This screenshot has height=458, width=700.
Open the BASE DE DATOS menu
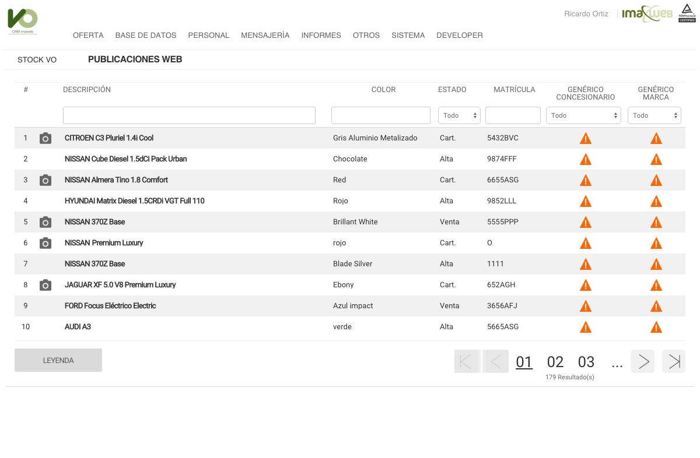coord(146,36)
